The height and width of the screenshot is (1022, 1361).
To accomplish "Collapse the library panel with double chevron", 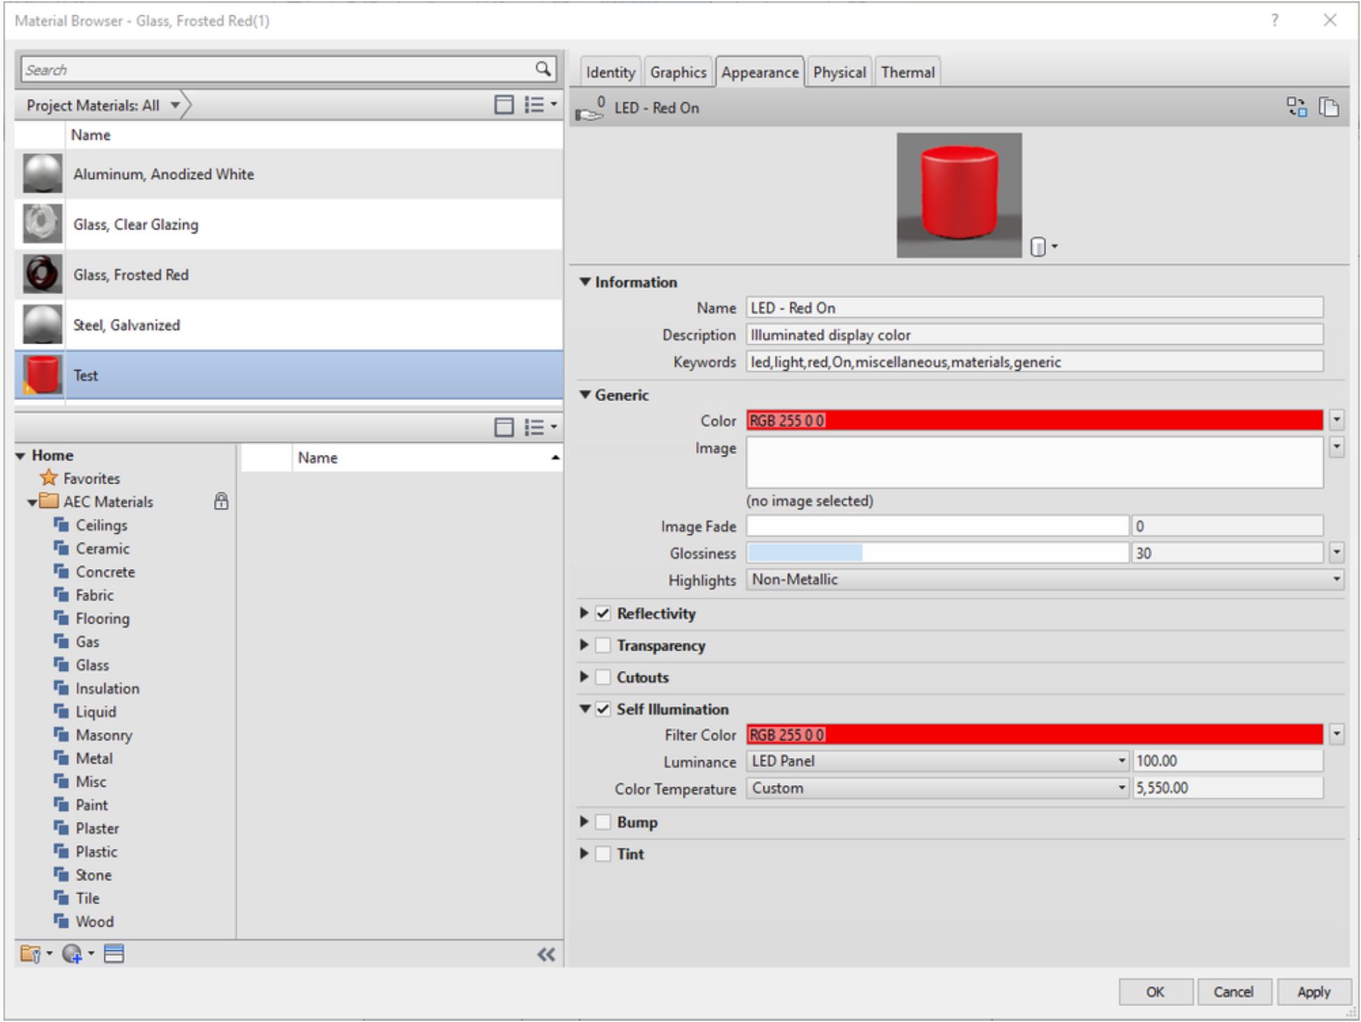I will click(x=546, y=954).
